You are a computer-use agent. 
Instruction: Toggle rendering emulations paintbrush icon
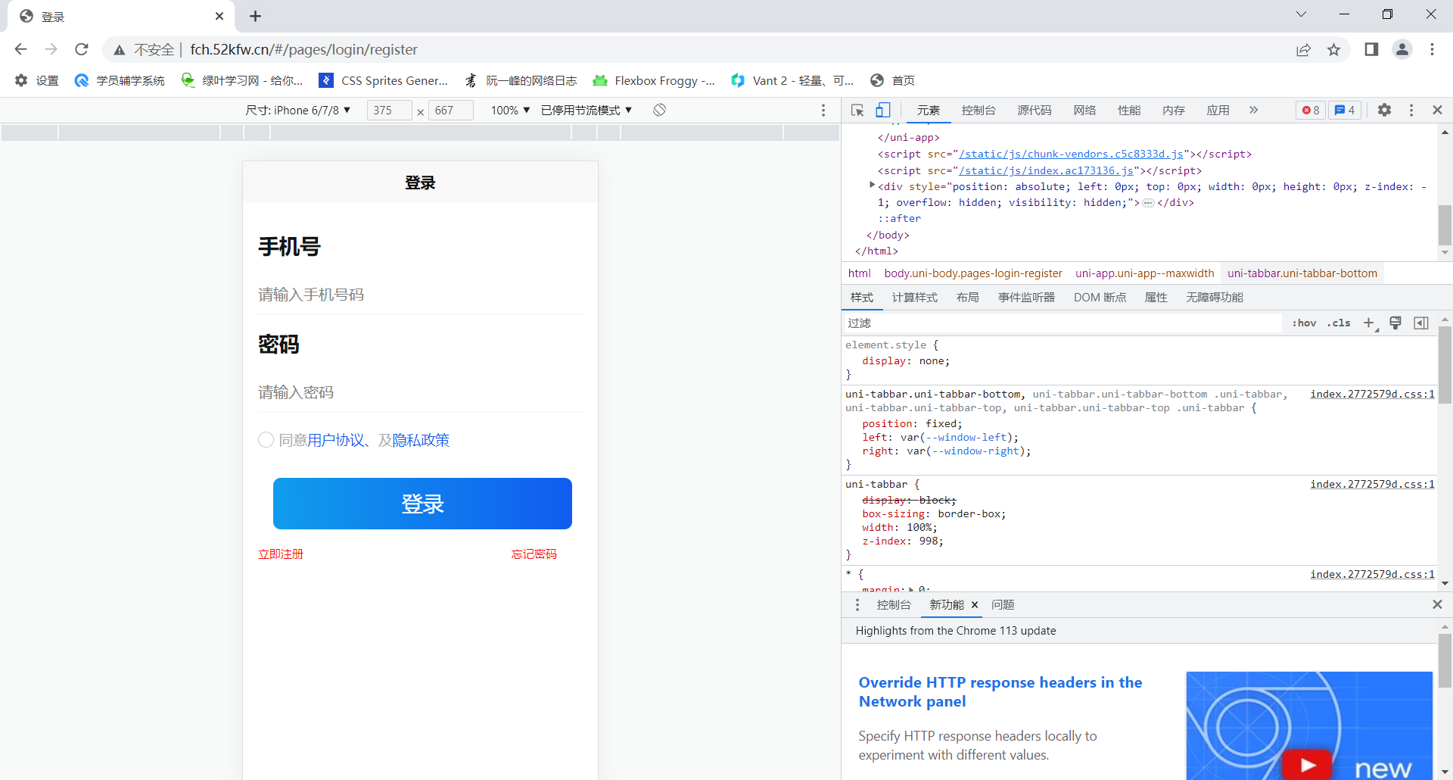click(x=1395, y=323)
